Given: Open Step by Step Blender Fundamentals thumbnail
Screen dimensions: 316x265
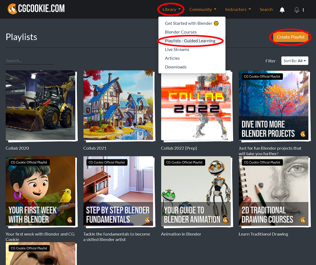Looking at the screenshot, I should [118, 191].
